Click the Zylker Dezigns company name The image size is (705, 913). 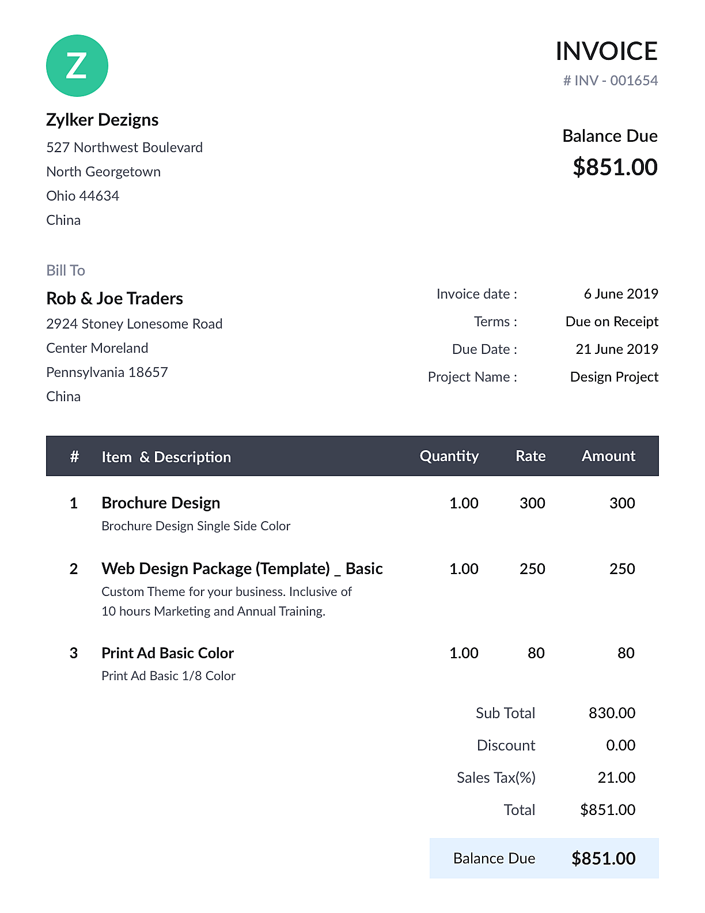(x=102, y=120)
